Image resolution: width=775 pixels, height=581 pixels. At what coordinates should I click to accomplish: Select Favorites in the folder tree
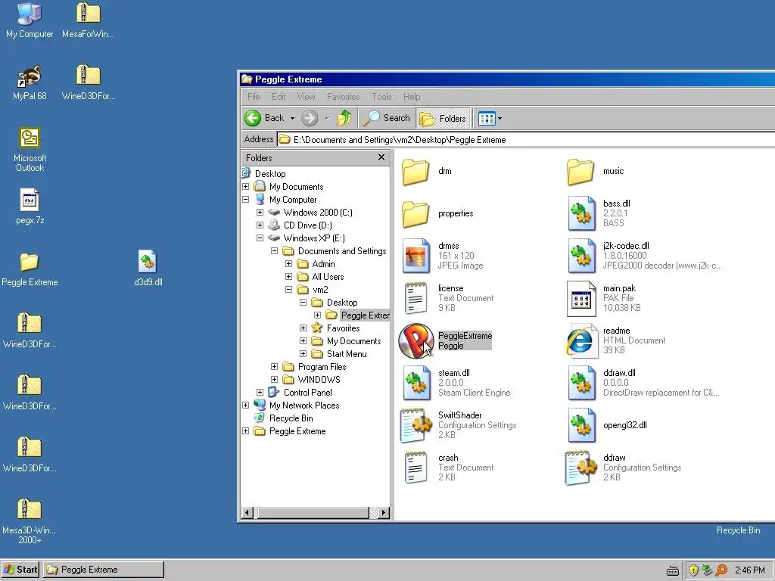[x=343, y=328]
